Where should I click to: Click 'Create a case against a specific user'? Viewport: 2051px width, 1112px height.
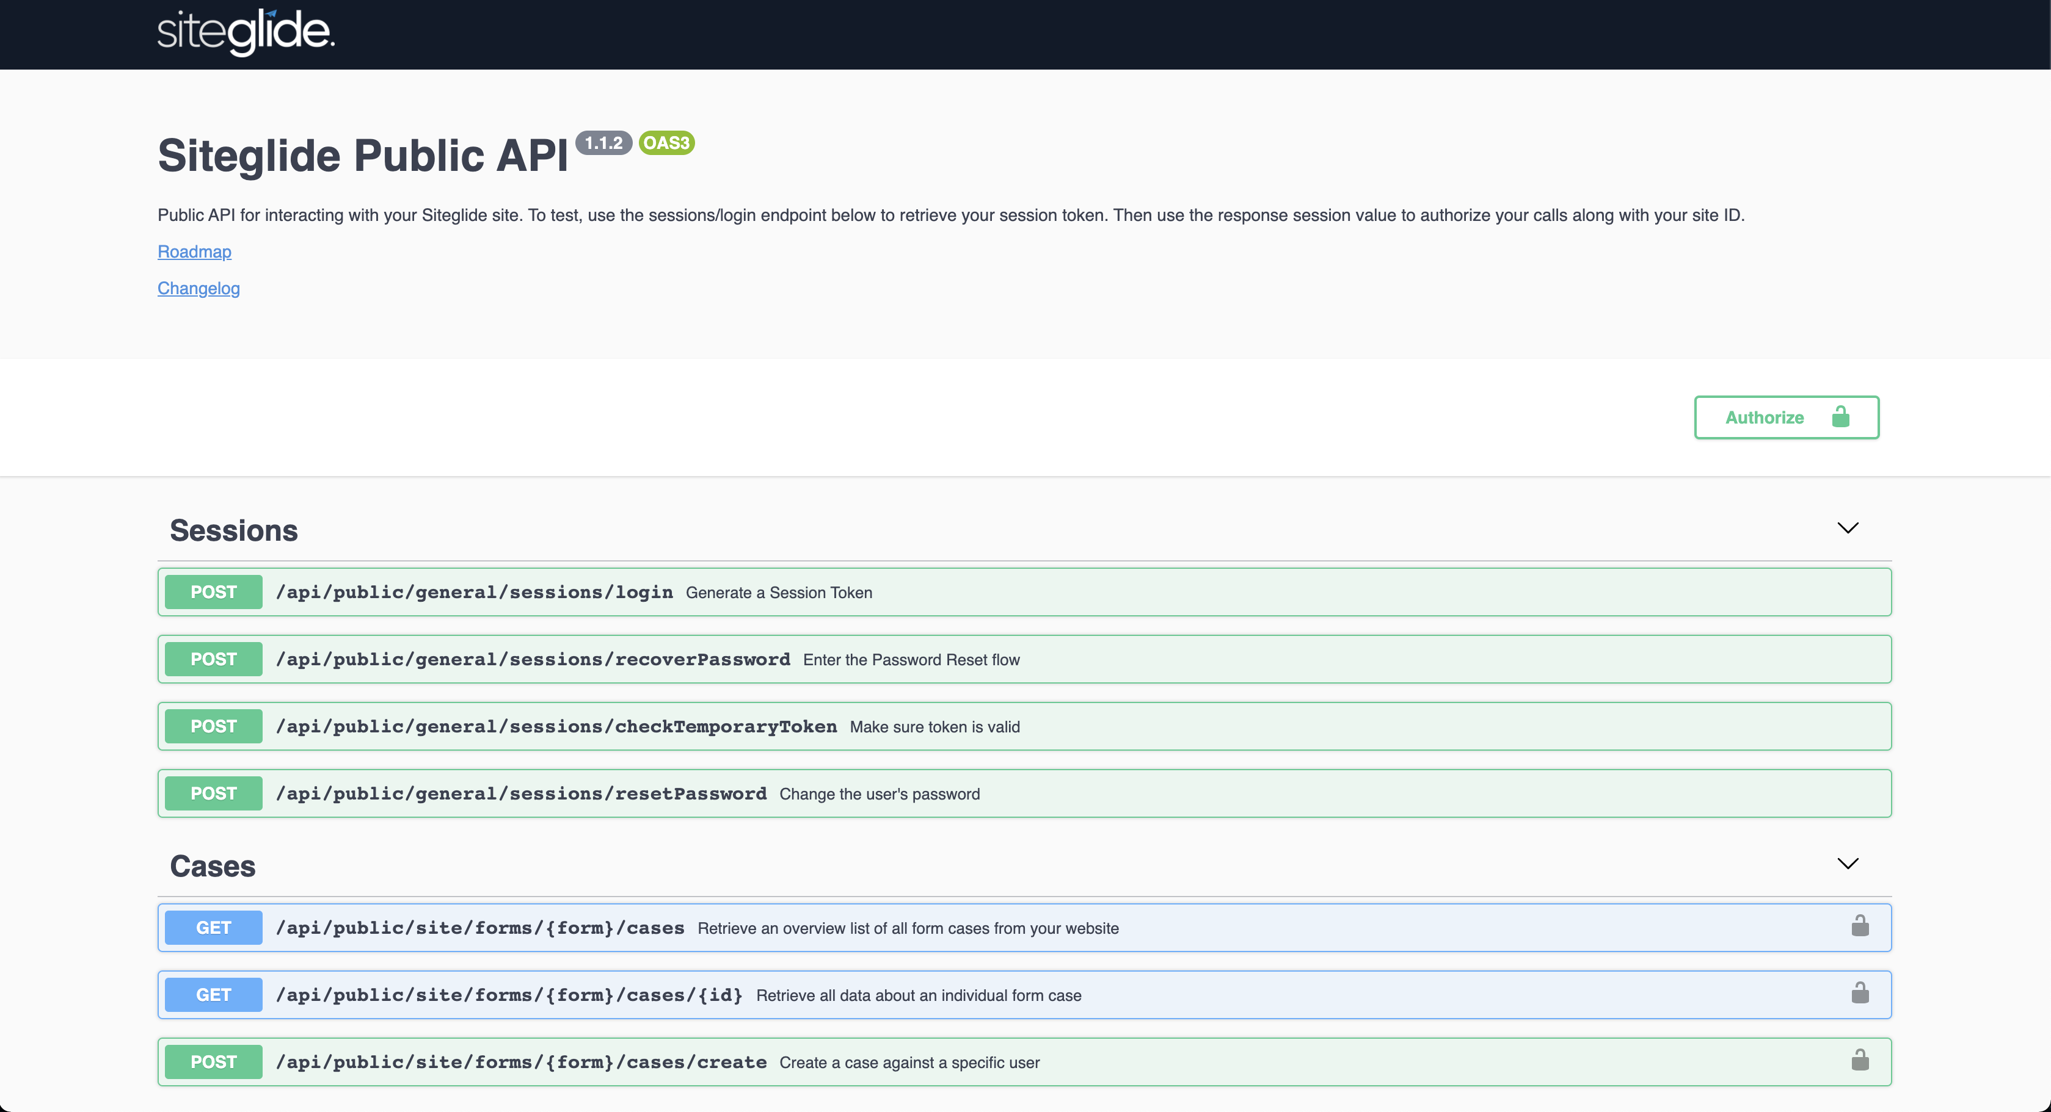(x=909, y=1063)
